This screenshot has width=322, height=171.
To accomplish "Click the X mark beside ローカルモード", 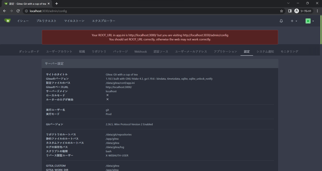I will tap(107, 95).
